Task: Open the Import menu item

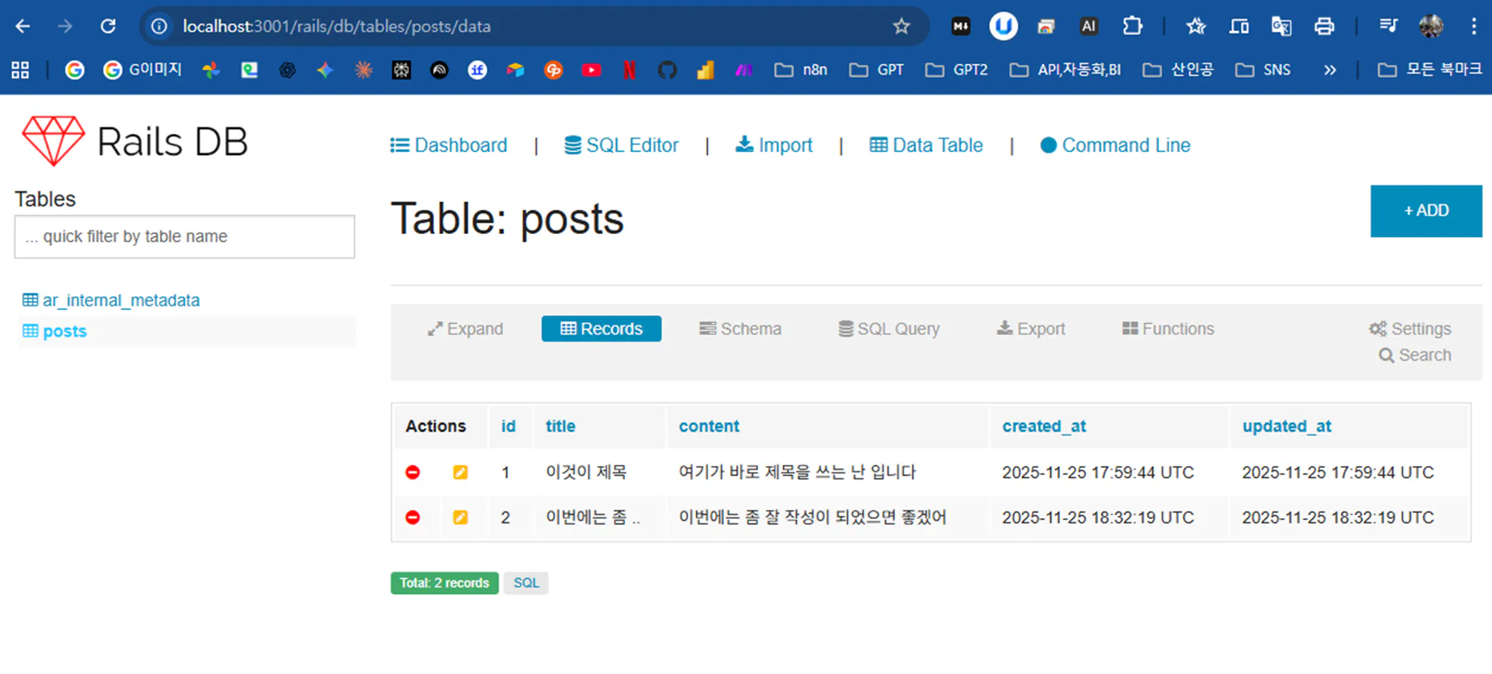Action: click(x=773, y=145)
